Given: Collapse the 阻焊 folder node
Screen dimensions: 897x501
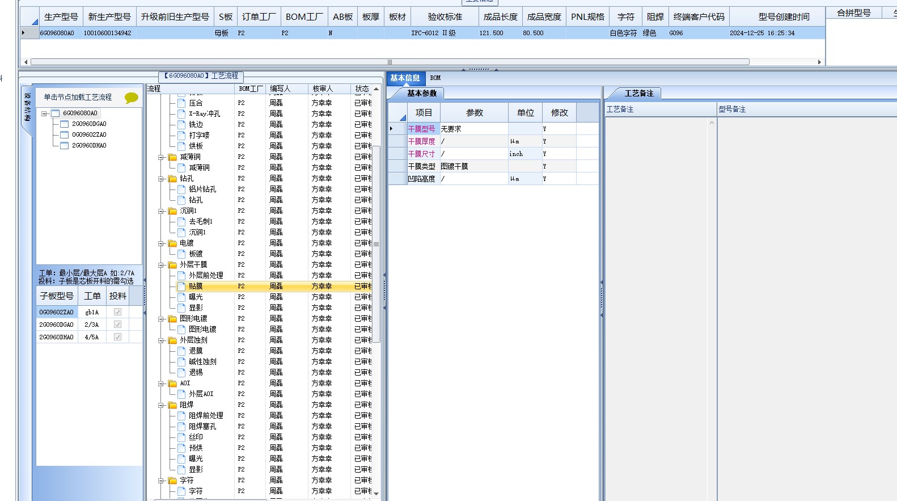Looking at the screenshot, I should (x=161, y=405).
